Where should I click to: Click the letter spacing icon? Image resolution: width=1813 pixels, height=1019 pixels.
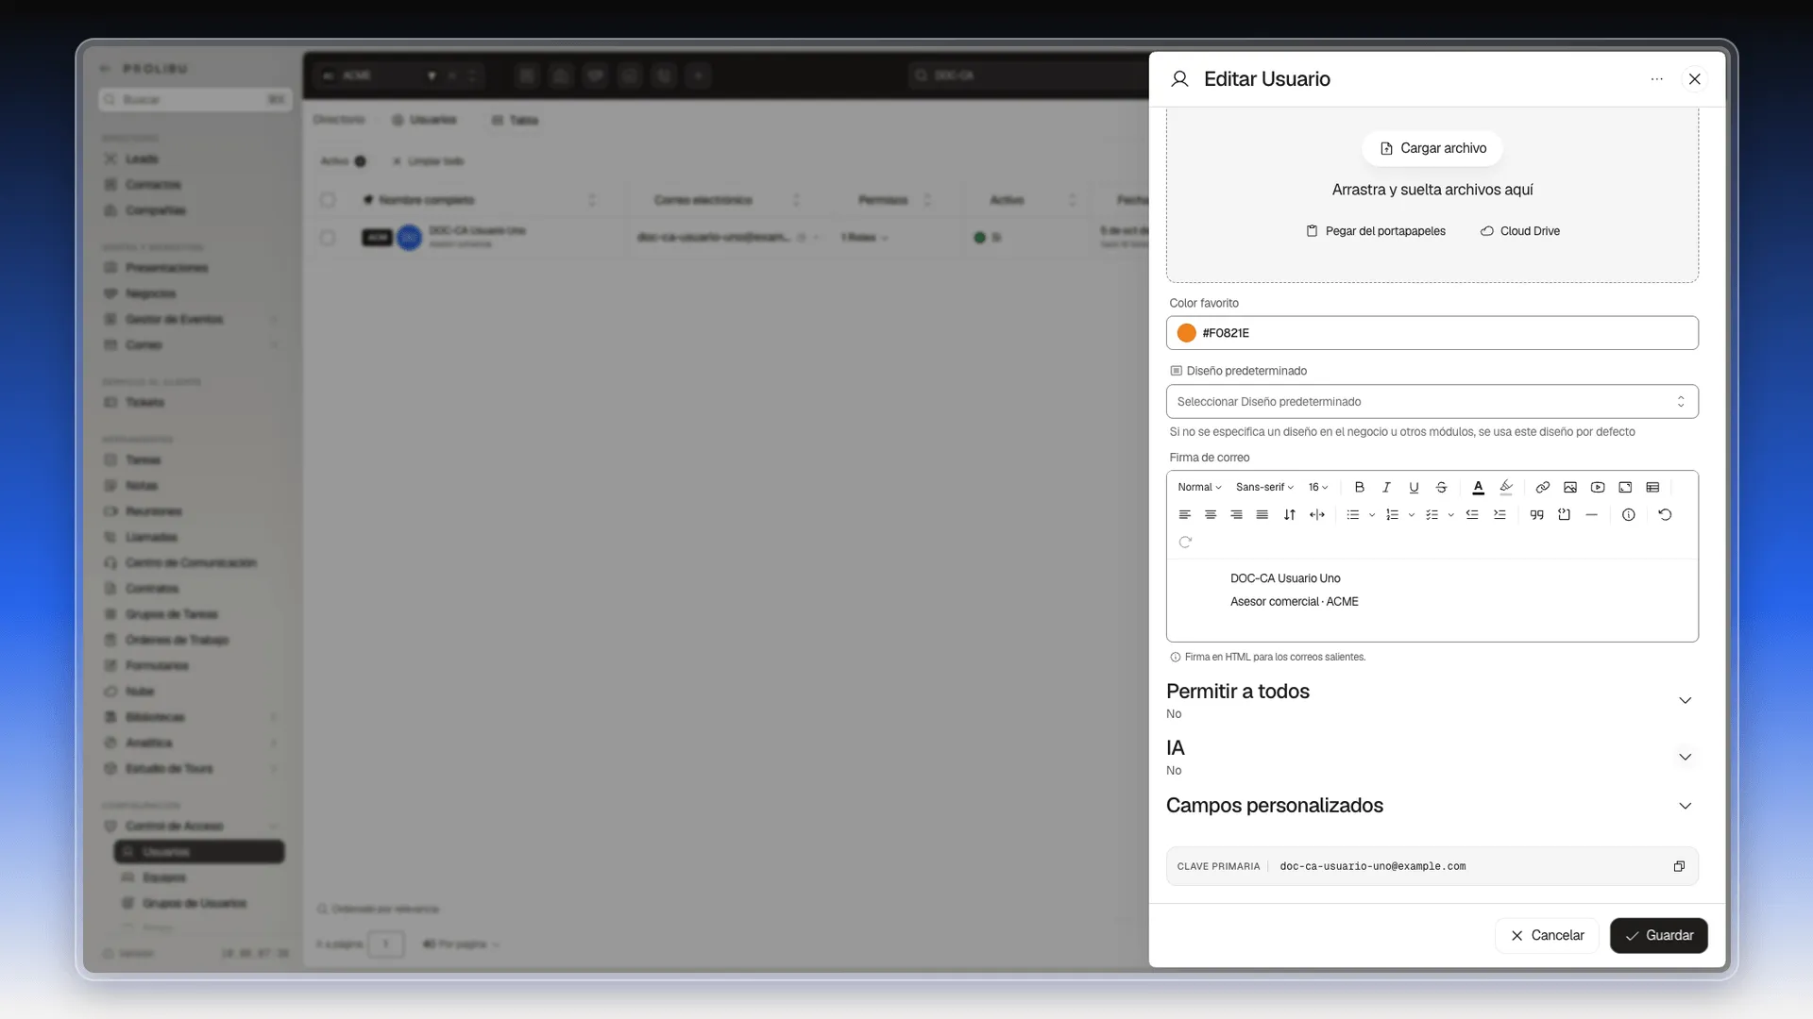point(1317,515)
